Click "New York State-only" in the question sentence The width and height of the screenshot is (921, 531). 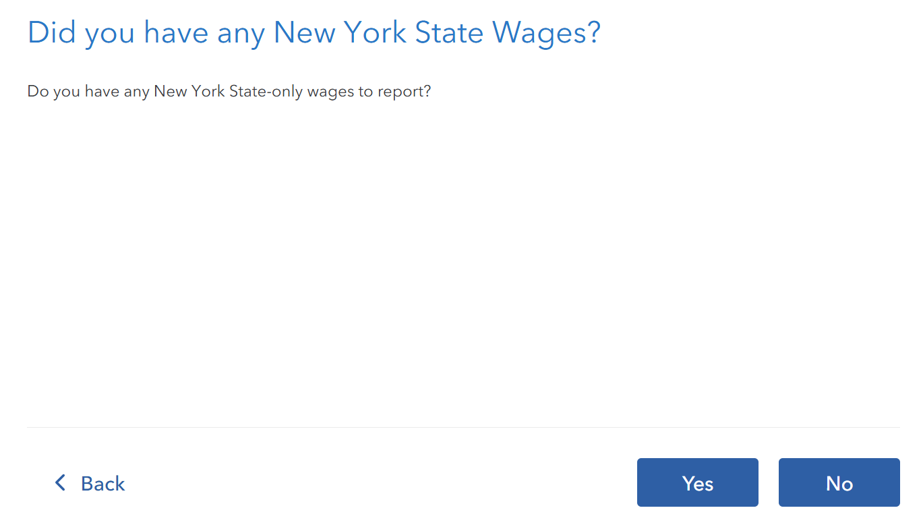tap(229, 91)
